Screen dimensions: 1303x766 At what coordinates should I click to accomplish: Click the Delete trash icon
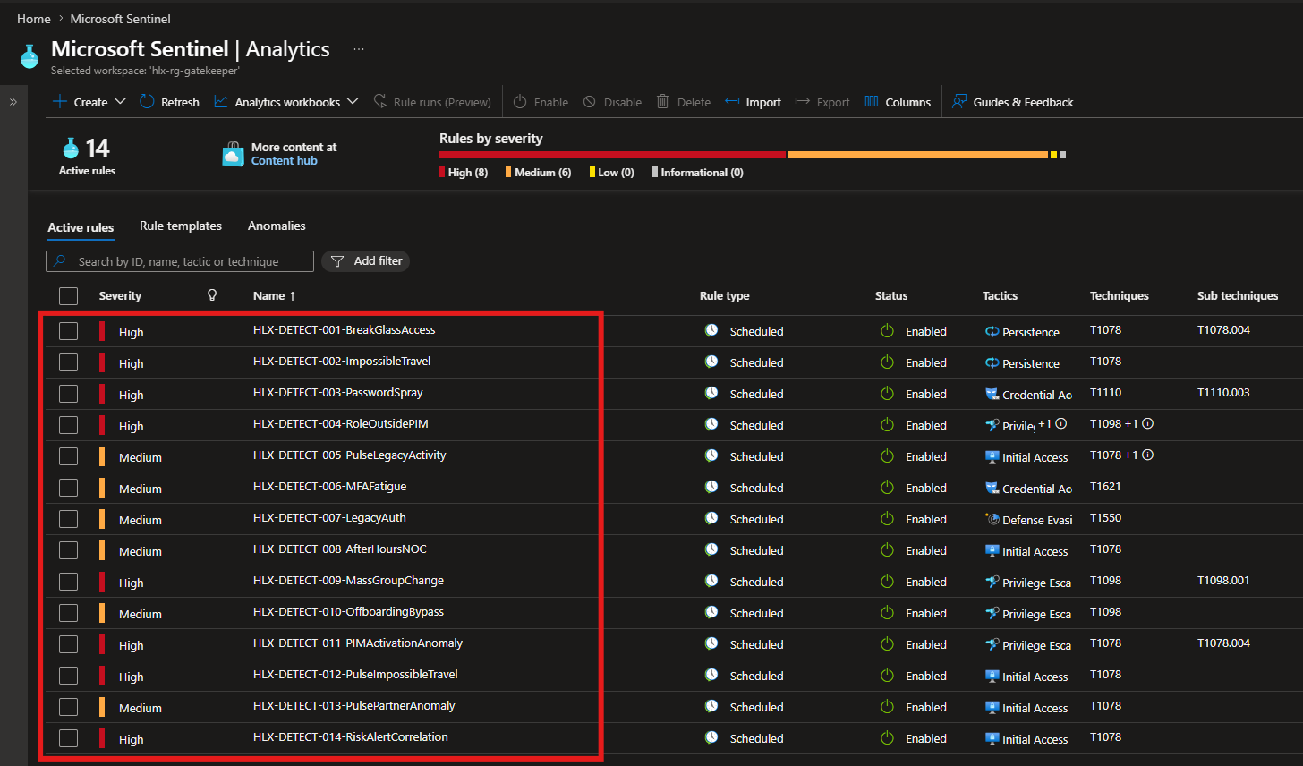pos(663,102)
